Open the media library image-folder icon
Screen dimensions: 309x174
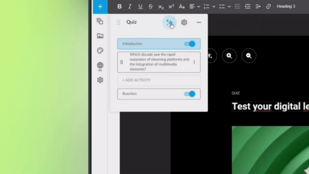(x=100, y=36)
